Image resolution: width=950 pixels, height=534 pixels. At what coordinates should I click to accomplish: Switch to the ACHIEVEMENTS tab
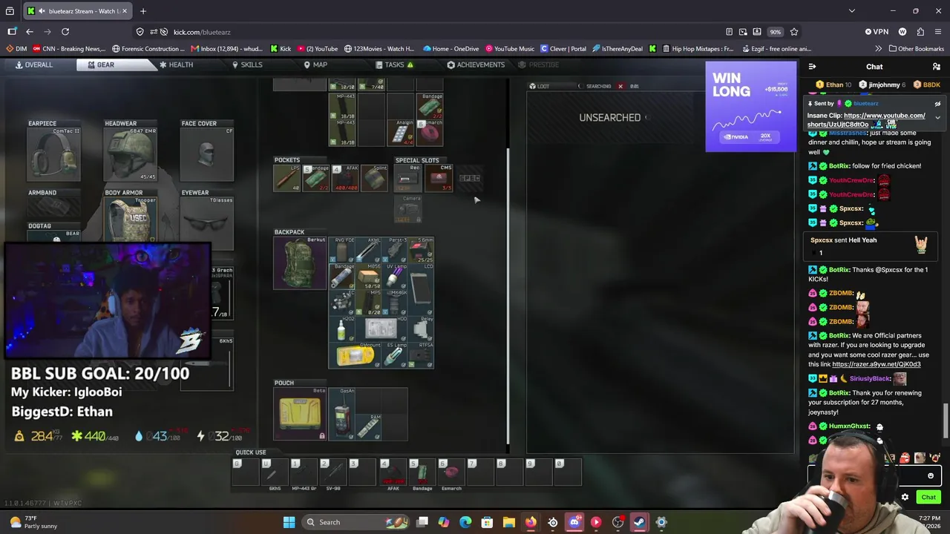[x=476, y=65]
